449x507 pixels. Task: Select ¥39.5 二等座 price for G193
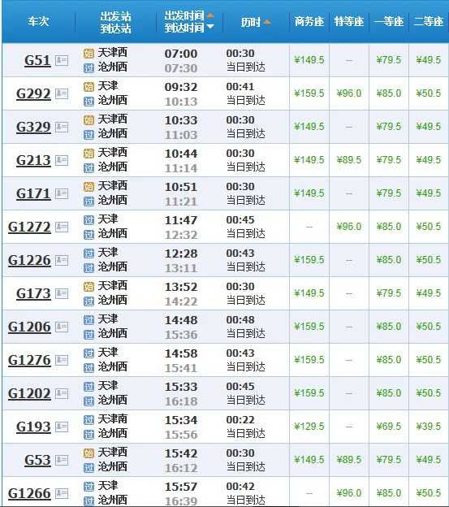coord(429,427)
